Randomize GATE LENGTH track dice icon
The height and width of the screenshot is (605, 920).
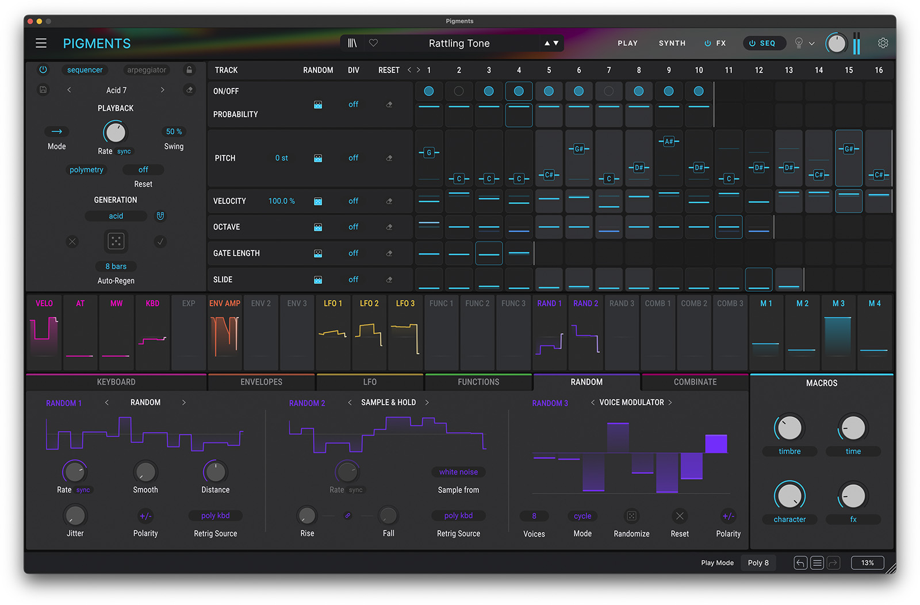(318, 253)
